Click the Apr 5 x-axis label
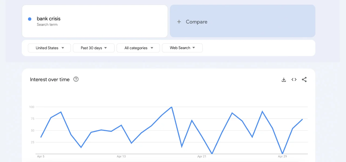The image size is (346, 162). [x=41, y=156]
